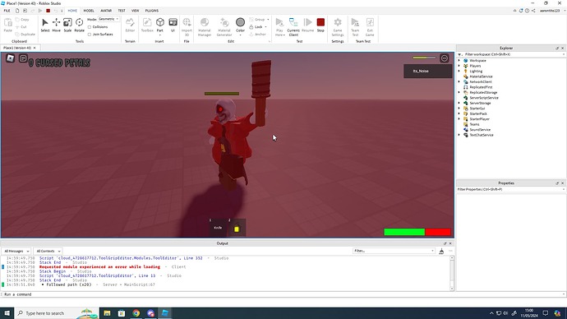This screenshot has width=567, height=319.
Task: Click the Lock button in Edit group
Action: [256, 27]
